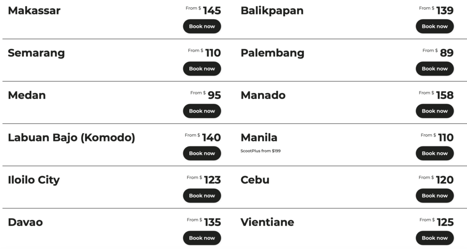Book now for Makassar flight
467x249 pixels.
[202, 26]
